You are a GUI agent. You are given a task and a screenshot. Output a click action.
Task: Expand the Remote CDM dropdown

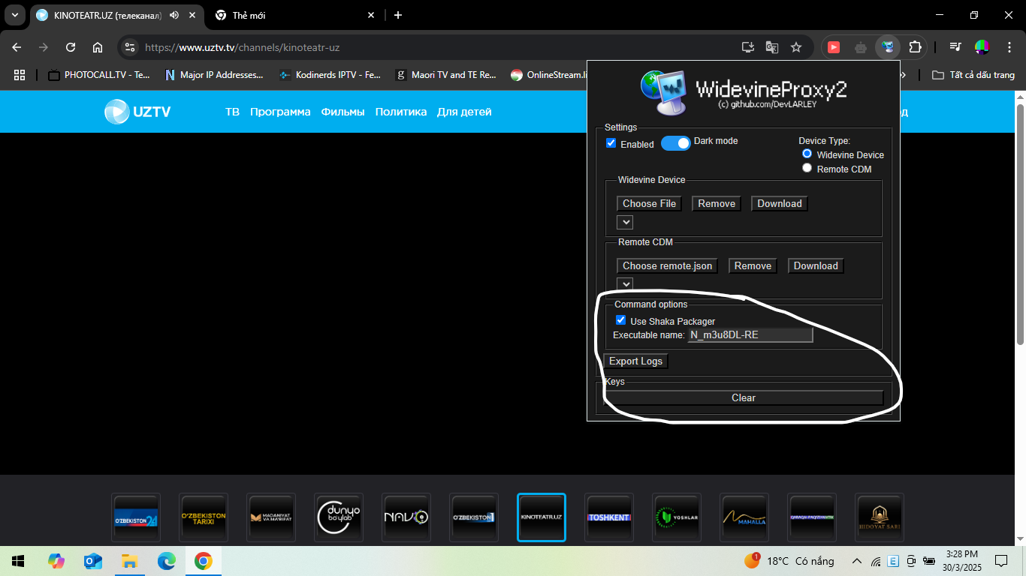point(625,284)
